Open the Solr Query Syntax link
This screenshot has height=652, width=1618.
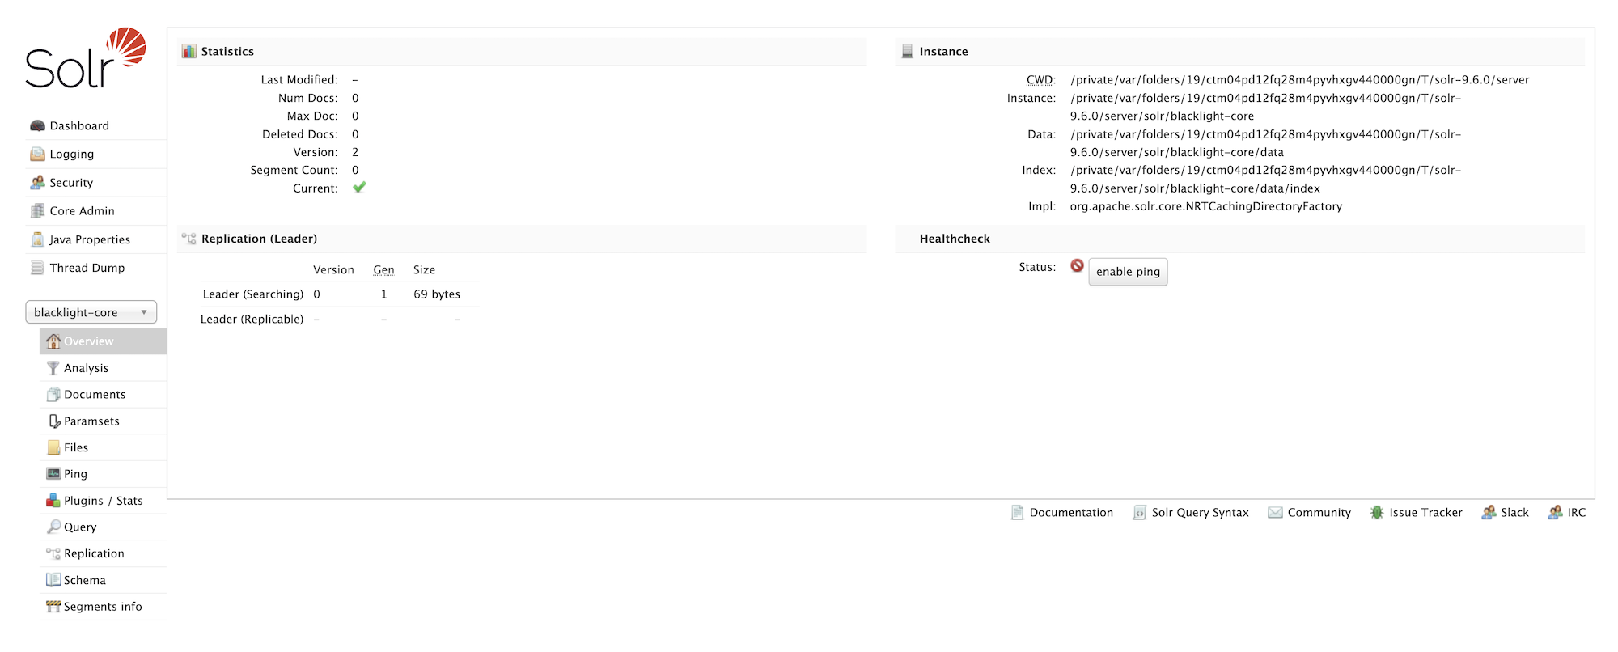tap(1201, 513)
